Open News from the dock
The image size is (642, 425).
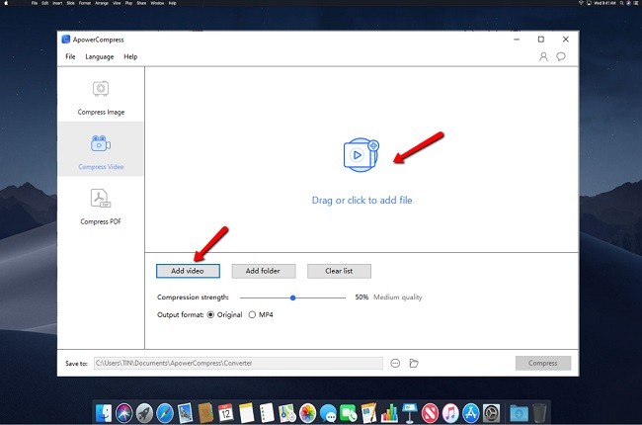430,413
